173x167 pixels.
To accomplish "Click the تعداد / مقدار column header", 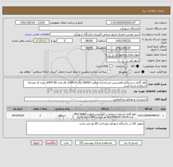I will click(x=40, y=109).
